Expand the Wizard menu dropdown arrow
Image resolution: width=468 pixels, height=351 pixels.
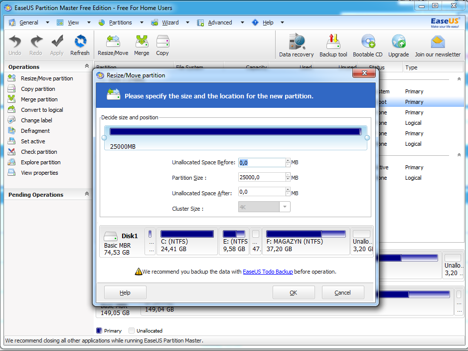(x=188, y=22)
